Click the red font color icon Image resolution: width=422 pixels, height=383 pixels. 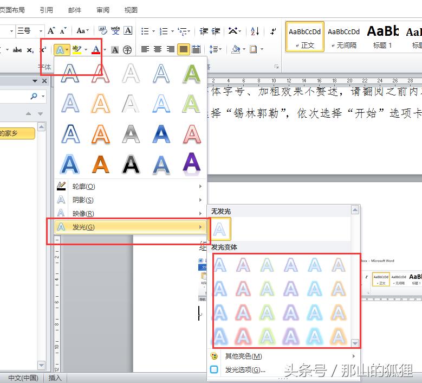(x=96, y=50)
